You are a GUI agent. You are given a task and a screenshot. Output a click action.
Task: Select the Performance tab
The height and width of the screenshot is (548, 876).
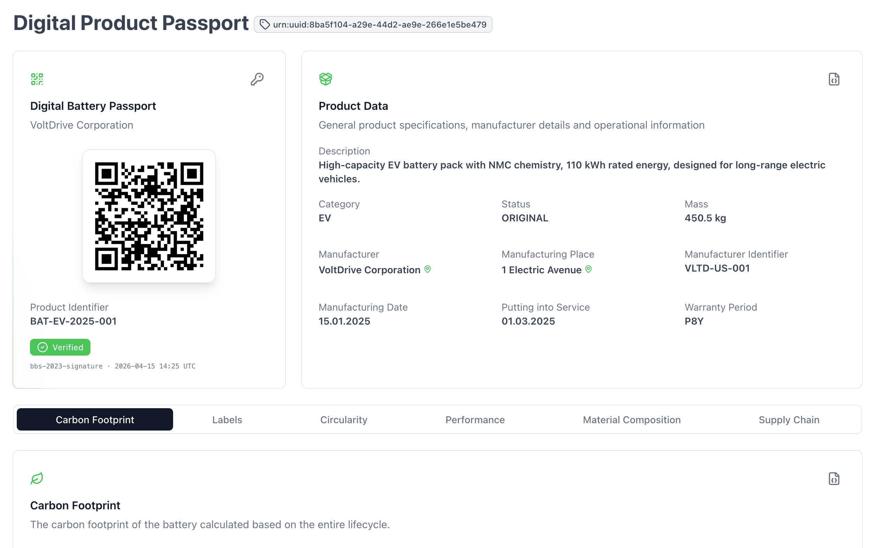[475, 419]
